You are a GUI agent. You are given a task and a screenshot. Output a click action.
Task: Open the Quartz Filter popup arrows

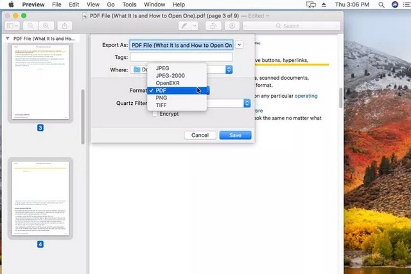[247, 103]
